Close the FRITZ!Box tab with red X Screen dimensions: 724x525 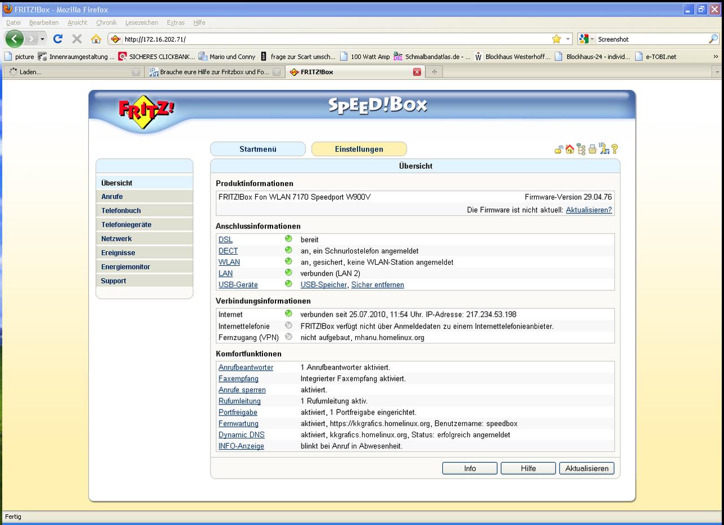click(417, 72)
